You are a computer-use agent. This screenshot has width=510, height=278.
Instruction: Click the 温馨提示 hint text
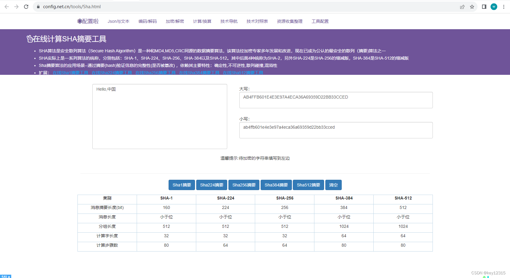pos(255,158)
